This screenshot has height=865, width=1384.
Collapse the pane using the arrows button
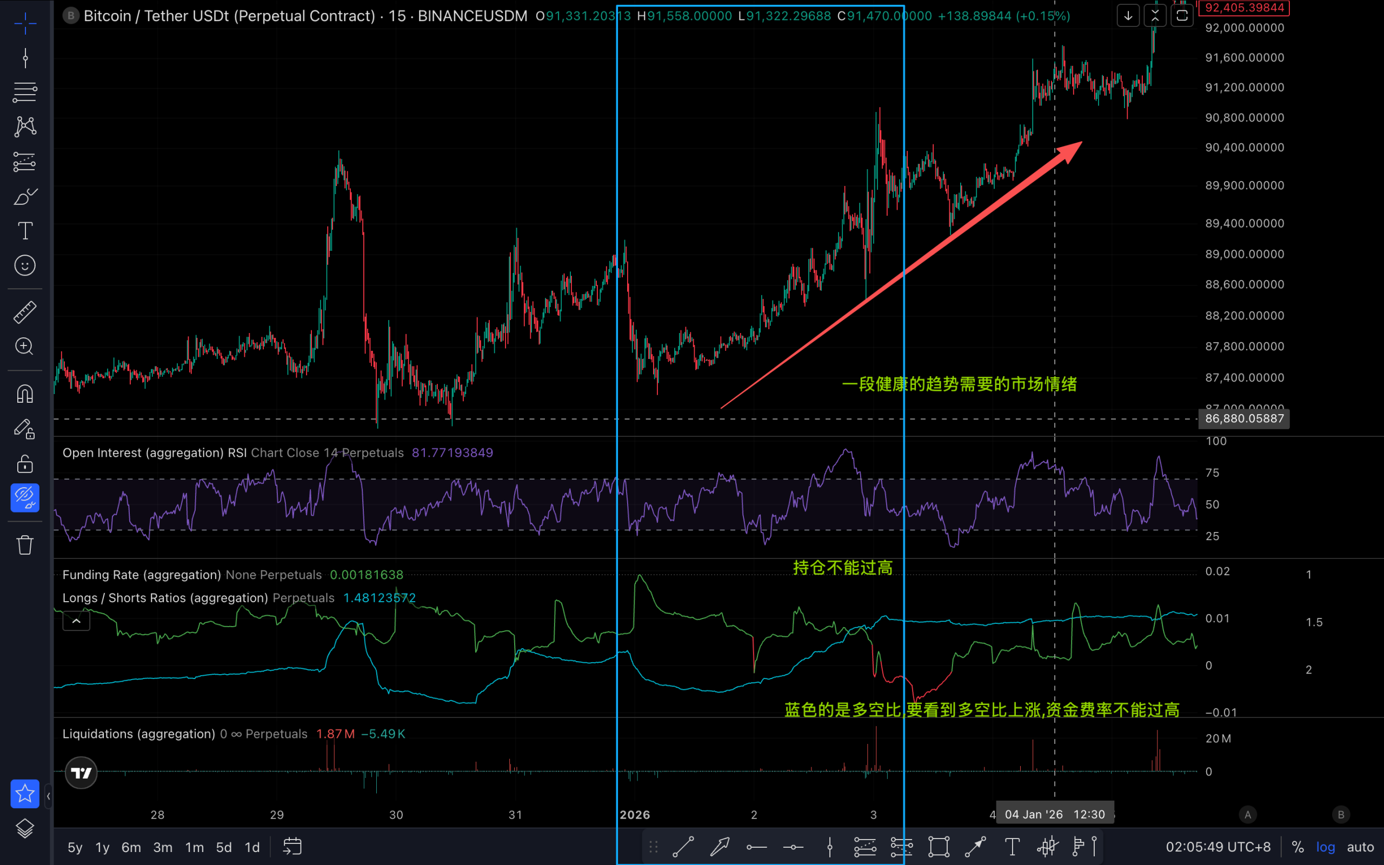1155,16
